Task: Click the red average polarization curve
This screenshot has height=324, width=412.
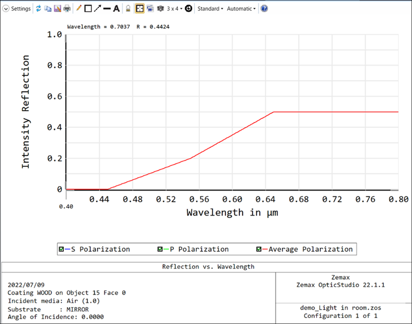Action: tap(232, 135)
